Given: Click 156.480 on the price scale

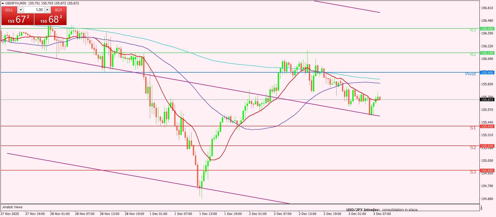Looking at the screenshot, I should coord(487,21).
